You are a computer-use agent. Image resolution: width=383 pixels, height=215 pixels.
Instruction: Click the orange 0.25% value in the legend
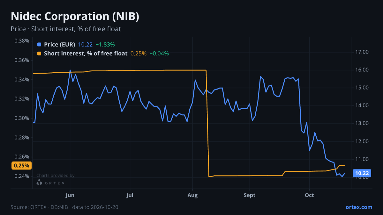click(x=139, y=54)
